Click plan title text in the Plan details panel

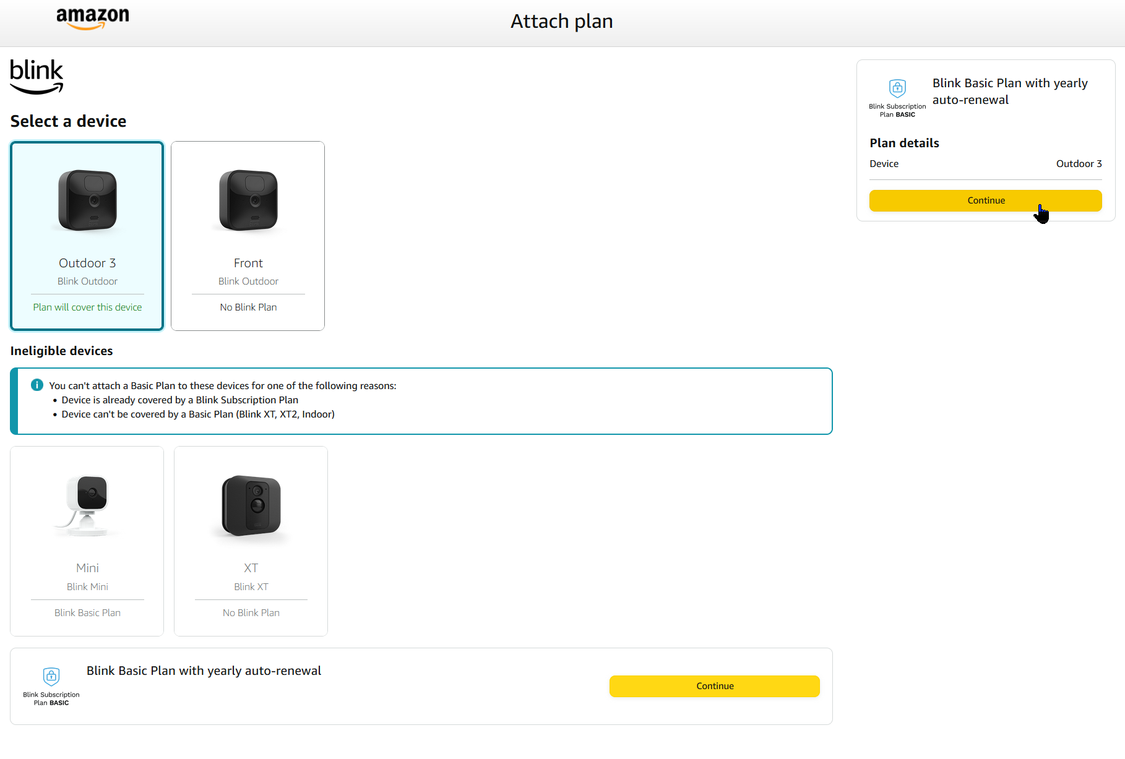[1010, 92]
